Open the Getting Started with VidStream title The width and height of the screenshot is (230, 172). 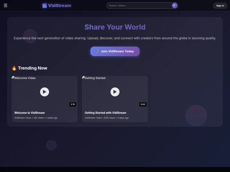click(106, 113)
